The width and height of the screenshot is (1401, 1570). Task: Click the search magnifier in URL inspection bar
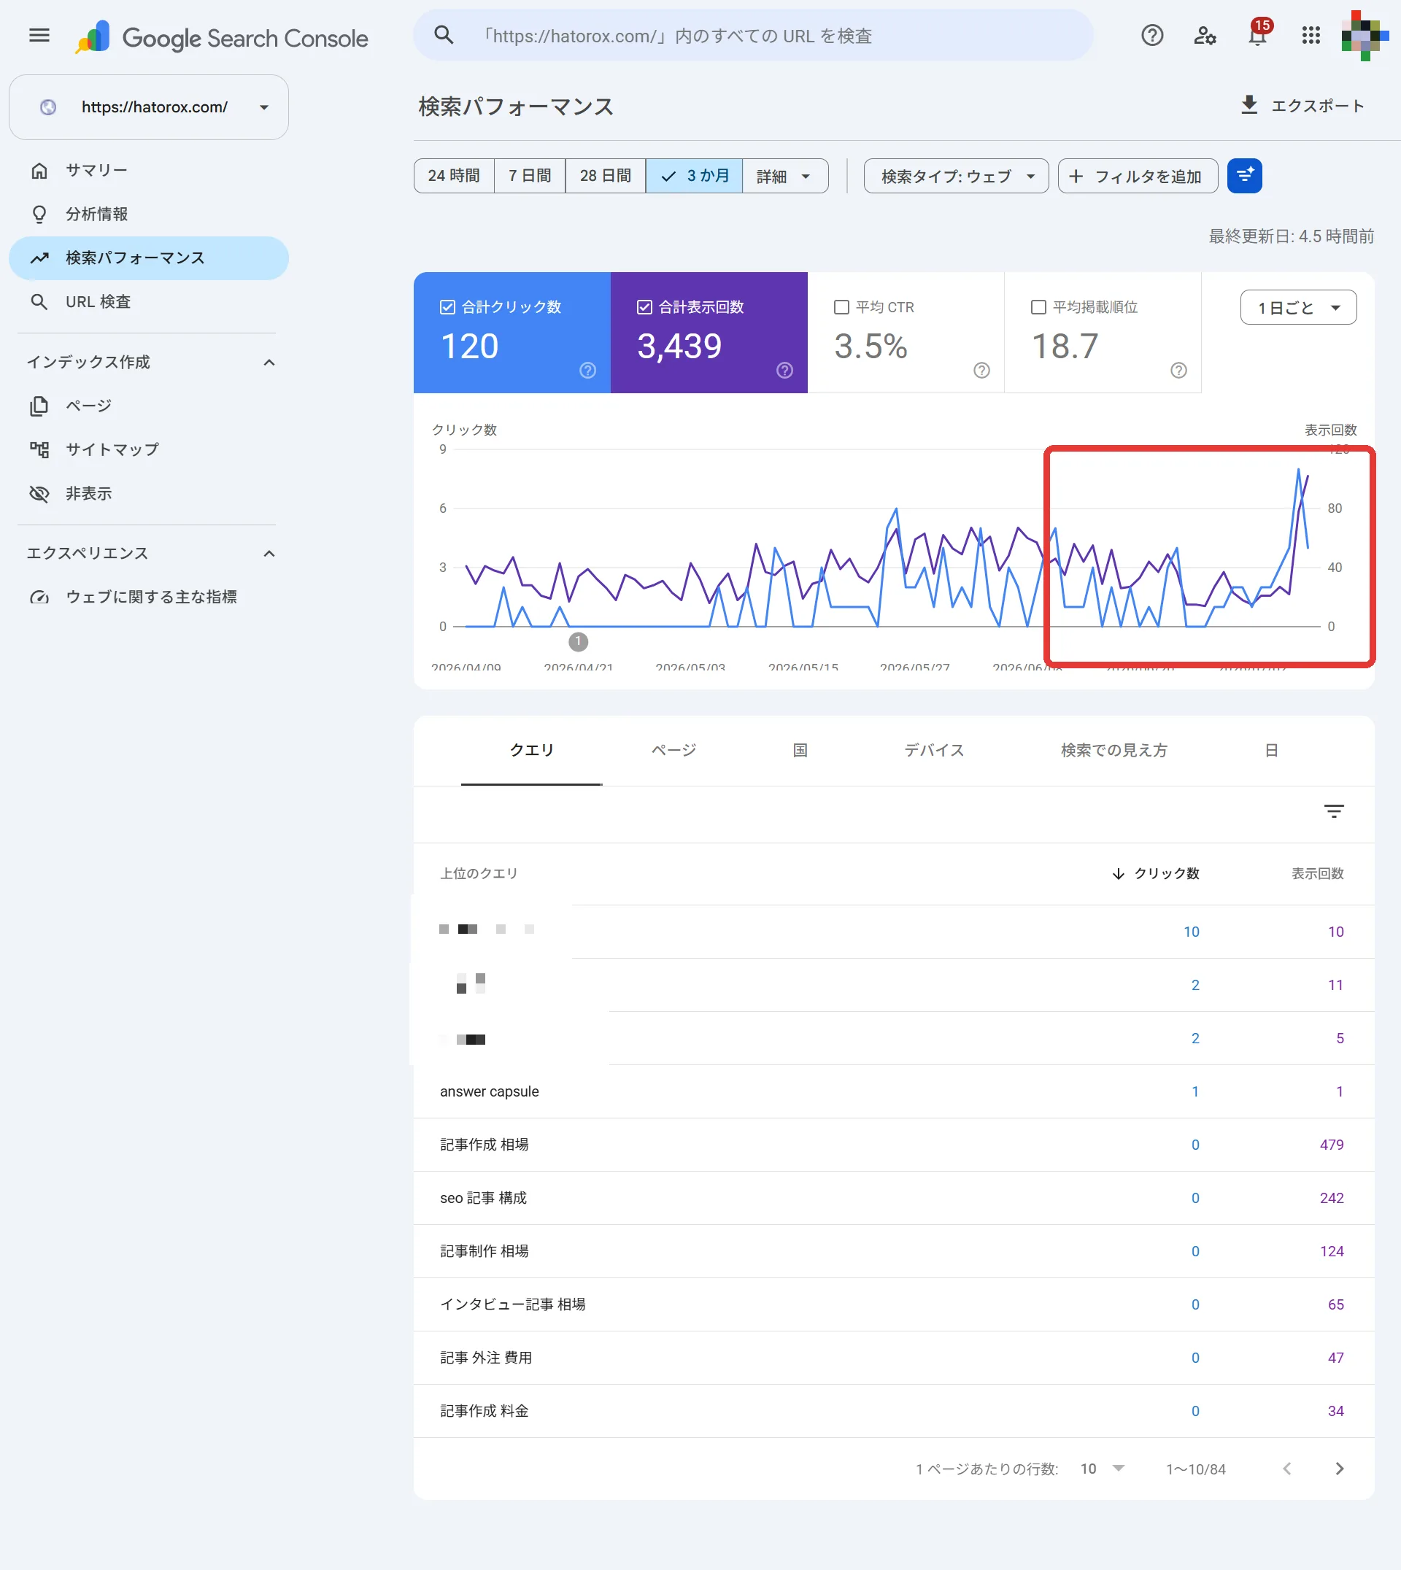pos(444,36)
